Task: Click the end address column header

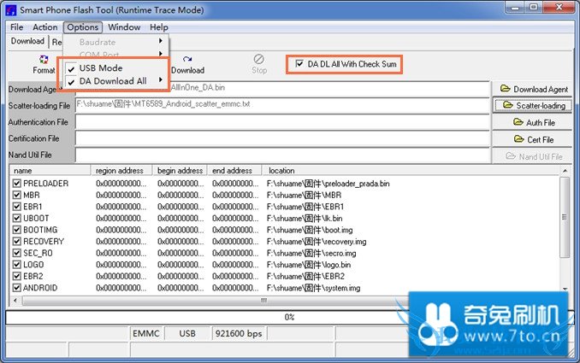Action: (x=234, y=171)
